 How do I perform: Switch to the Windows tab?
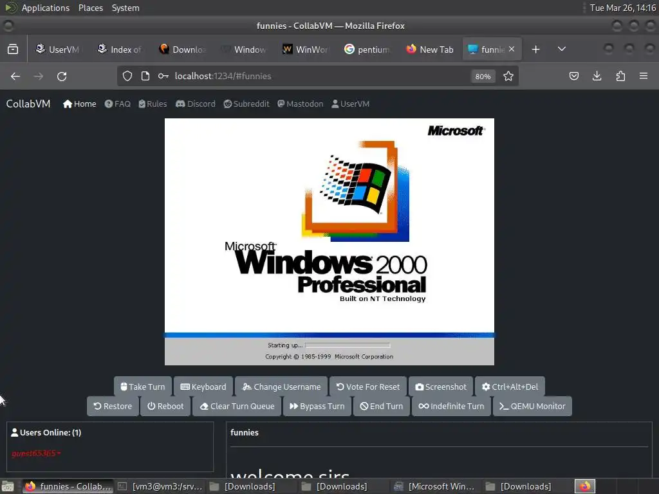(x=243, y=49)
